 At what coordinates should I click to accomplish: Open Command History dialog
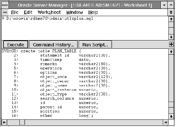pos(54,45)
